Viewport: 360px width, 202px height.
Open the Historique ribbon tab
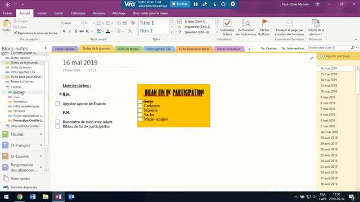tap(78, 13)
